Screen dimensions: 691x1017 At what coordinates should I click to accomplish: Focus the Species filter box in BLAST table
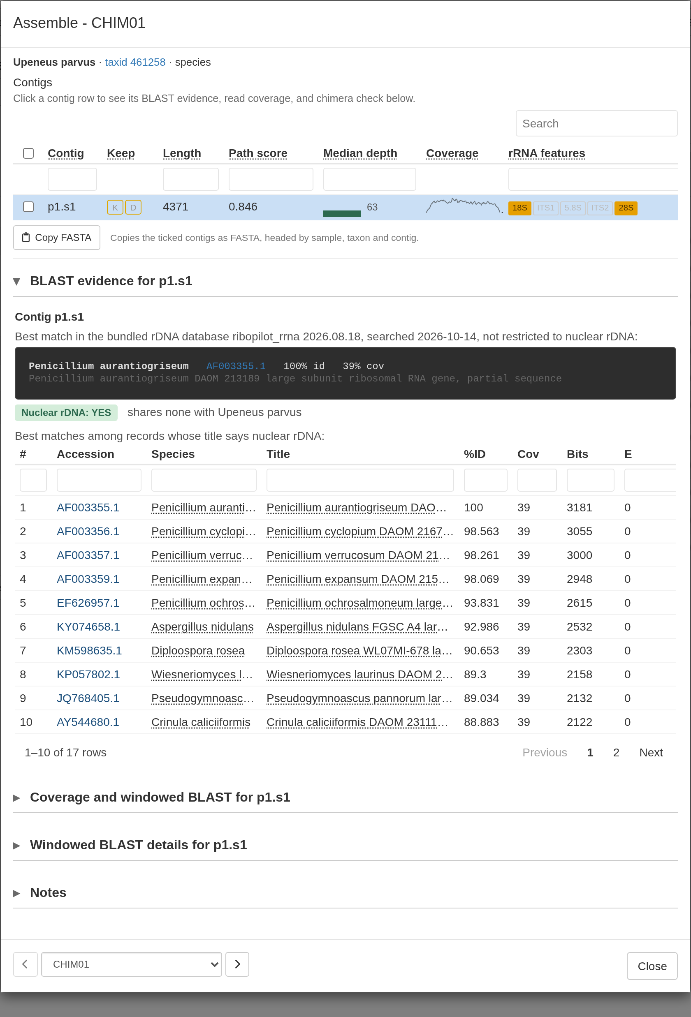coord(204,480)
